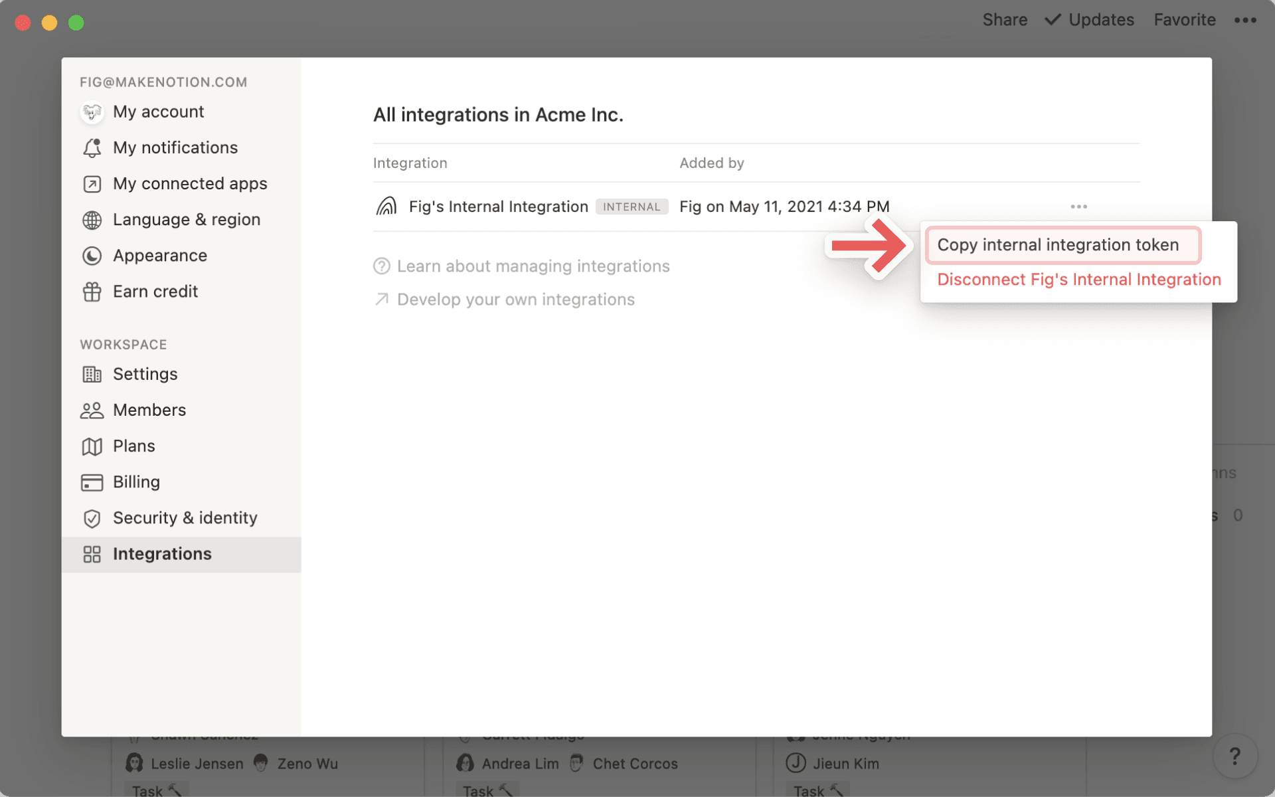The image size is (1275, 797).
Task: Open the three-dot options menu for the integration
Action: point(1078,207)
